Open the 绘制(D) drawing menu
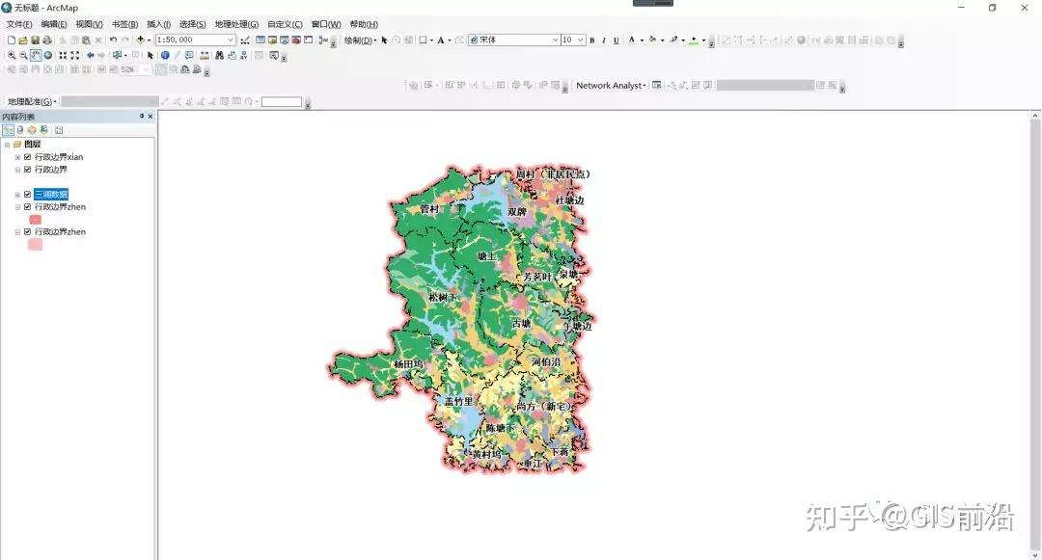 [x=360, y=40]
